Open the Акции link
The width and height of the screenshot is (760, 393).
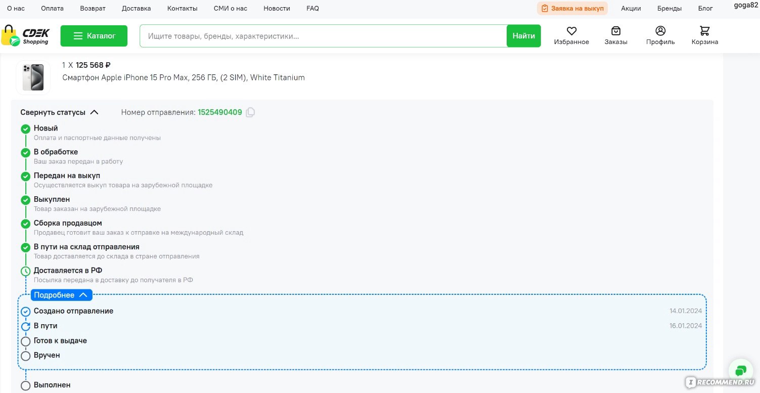pos(631,9)
